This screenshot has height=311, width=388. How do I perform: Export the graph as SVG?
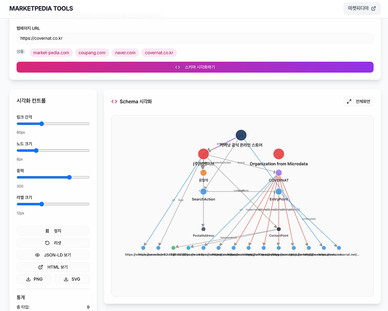pyautogui.click(x=72, y=279)
